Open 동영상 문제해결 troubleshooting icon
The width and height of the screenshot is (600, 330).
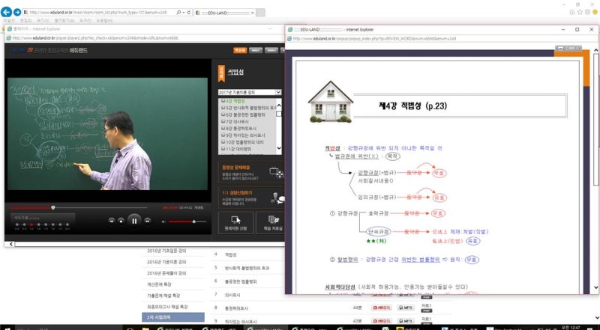[x=276, y=173]
